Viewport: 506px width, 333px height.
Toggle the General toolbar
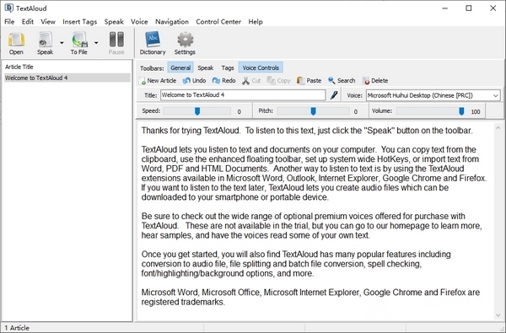point(180,67)
